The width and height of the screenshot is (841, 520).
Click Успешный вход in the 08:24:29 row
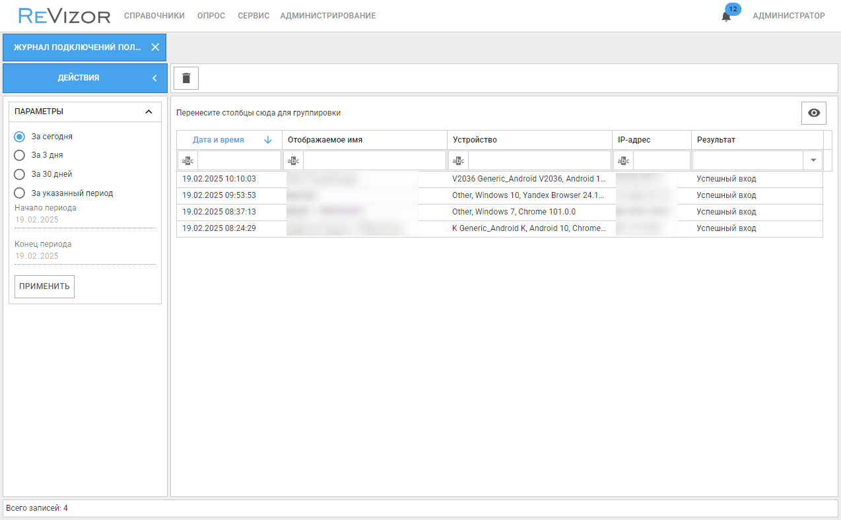(726, 228)
